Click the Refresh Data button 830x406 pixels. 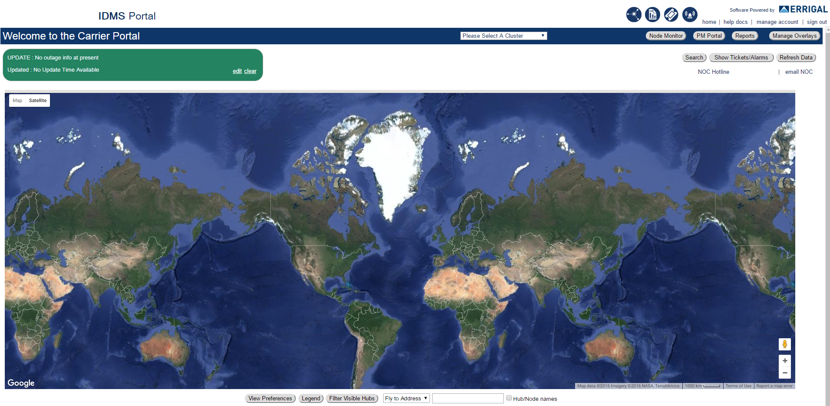click(x=796, y=58)
